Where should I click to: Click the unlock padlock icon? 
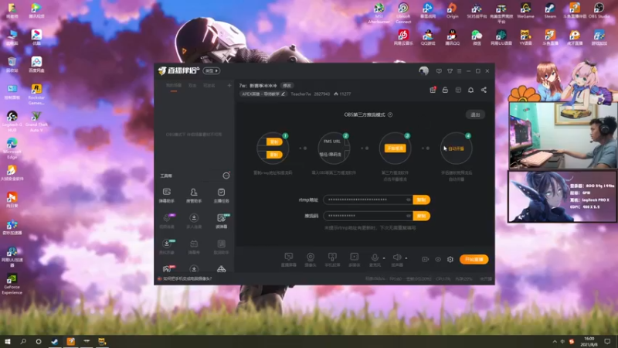tap(445, 90)
